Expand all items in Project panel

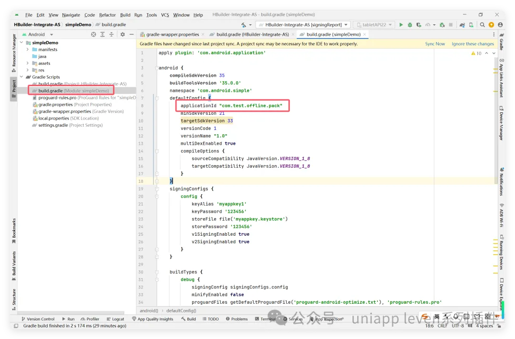point(103,34)
